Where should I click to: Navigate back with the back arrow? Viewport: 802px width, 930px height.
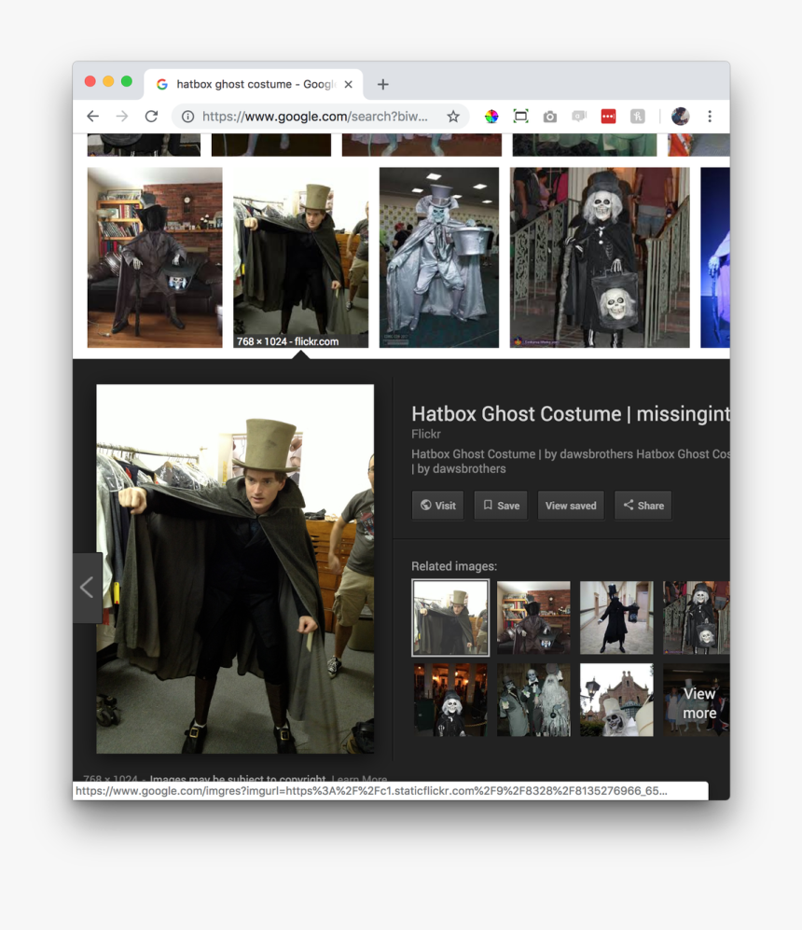pyautogui.click(x=92, y=116)
